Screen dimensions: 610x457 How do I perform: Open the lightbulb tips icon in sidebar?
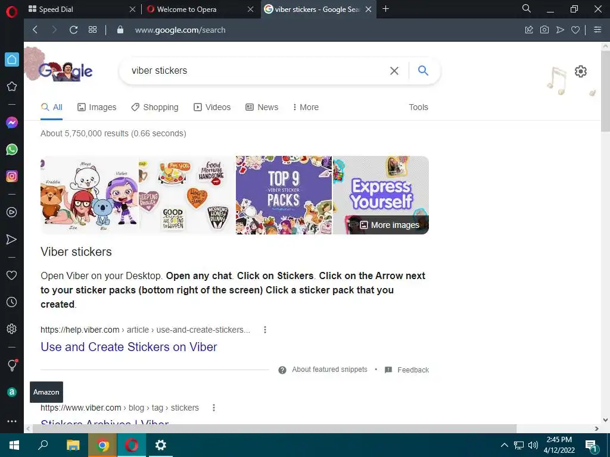coord(12,365)
